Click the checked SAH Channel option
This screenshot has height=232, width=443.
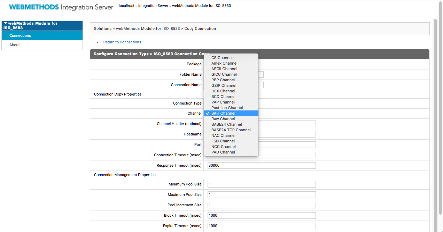point(231,113)
